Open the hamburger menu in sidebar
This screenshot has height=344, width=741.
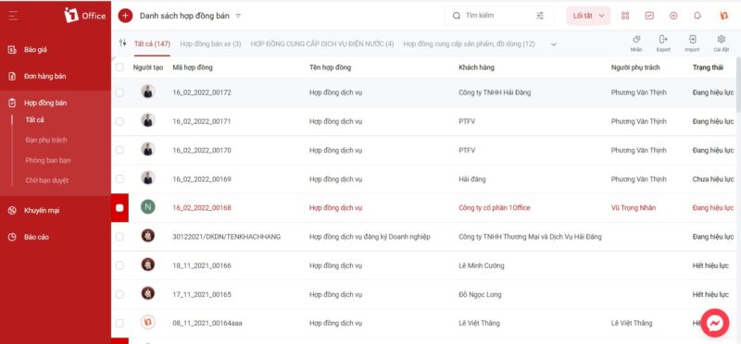tap(13, 16)
